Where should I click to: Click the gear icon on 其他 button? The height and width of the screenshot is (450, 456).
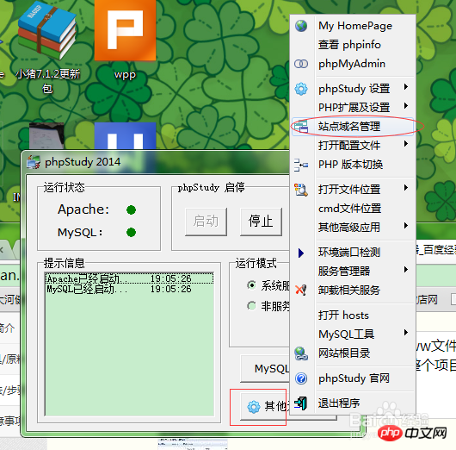(x=254, y=407)
